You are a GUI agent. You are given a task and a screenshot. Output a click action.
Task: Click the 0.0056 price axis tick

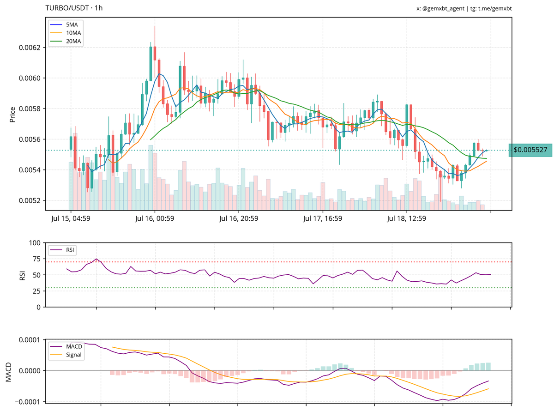tap(30, 139)
